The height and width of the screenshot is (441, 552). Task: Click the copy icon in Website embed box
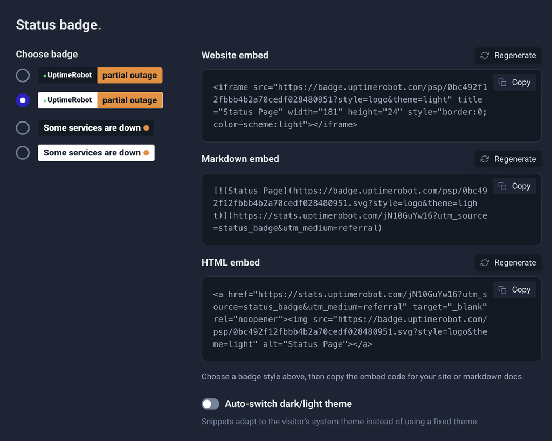tap(502, 82)
